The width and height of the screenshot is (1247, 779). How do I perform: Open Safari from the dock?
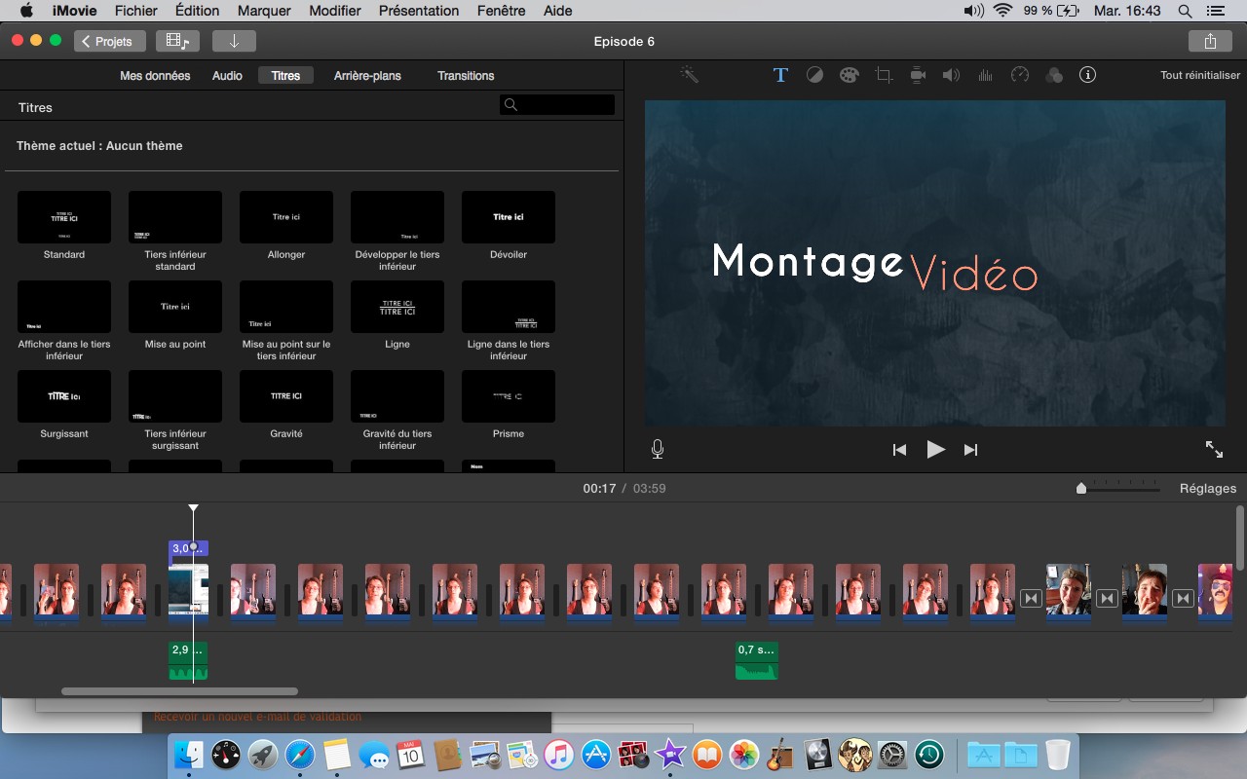[x=300, y=754]
